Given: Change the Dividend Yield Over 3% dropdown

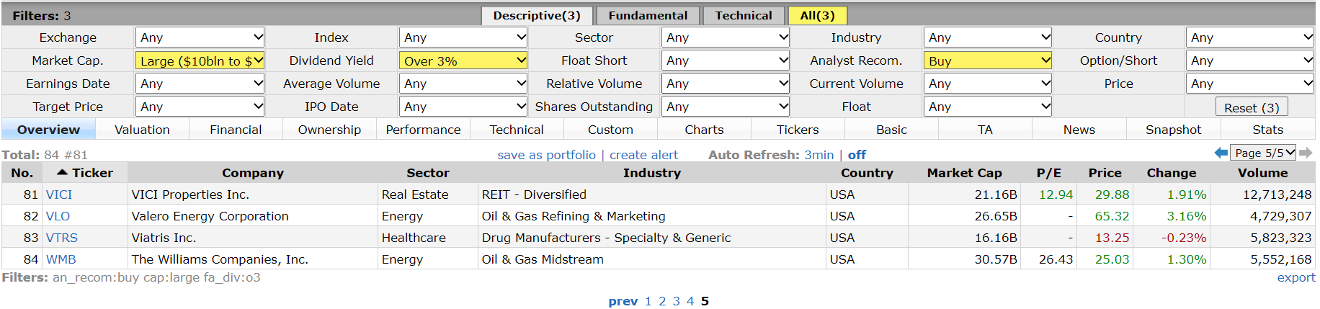Looking at the screenshot, I should click(x=463, y=61).
